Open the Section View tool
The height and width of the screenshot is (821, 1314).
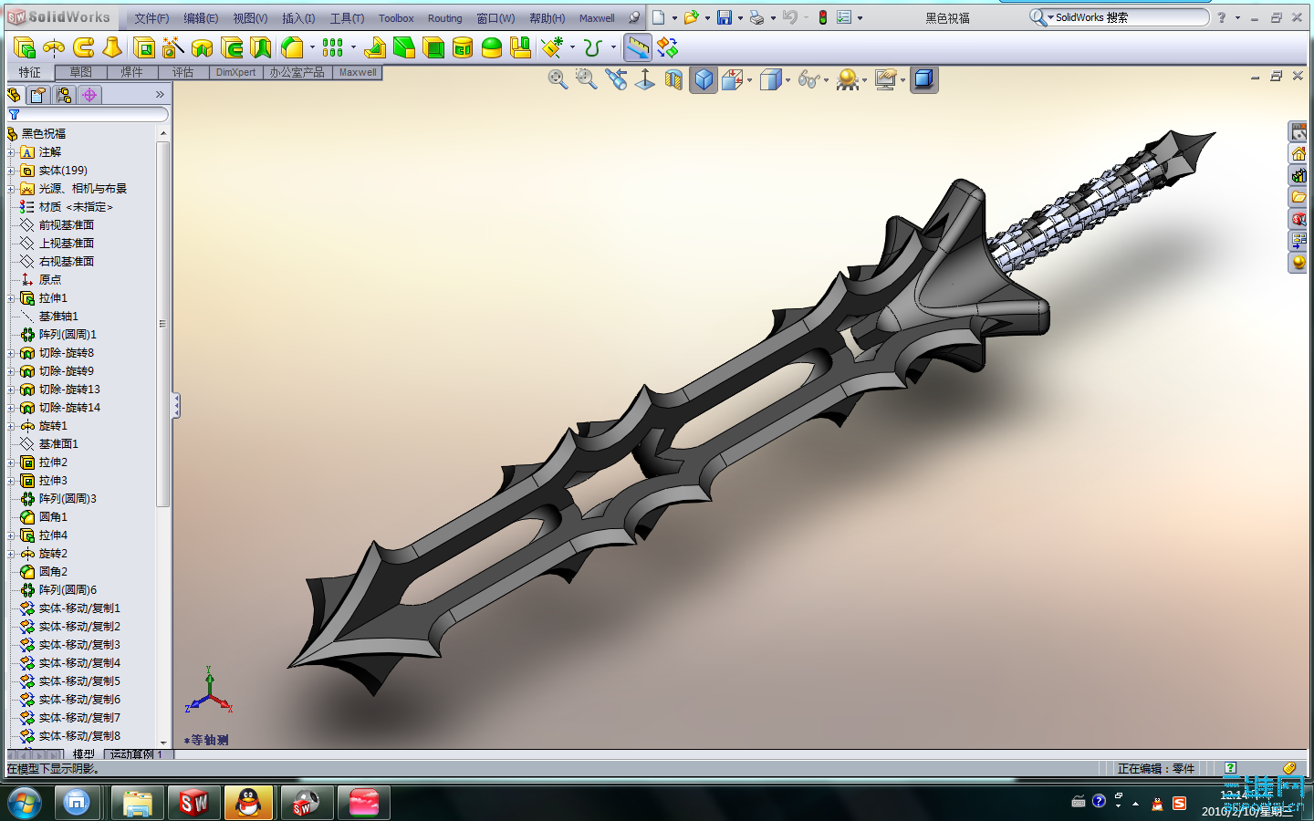pyautogui.click(x=673, y=79)
